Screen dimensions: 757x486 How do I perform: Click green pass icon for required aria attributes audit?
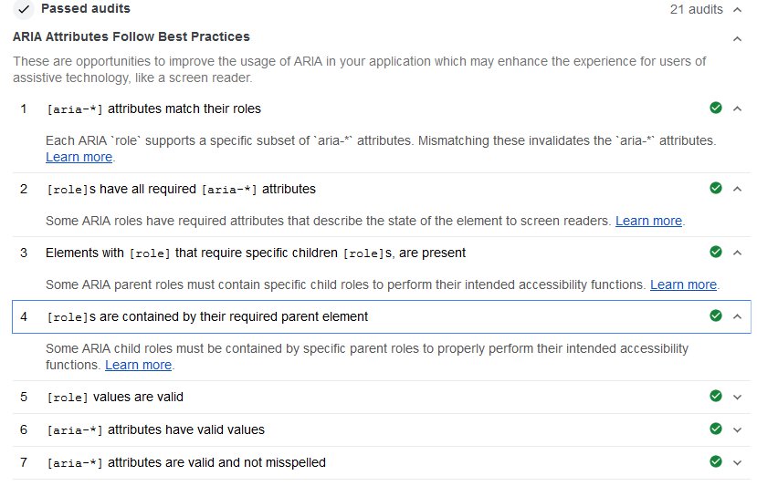(x=716, y=189)
